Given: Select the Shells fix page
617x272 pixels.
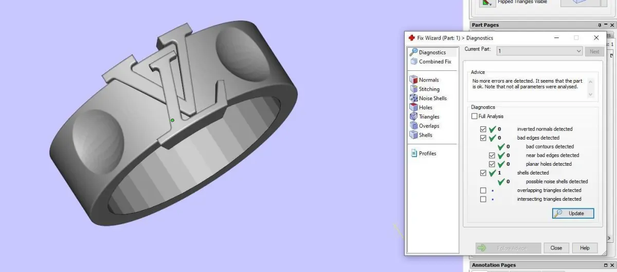Looking at the screenshot, I should (421, 135).
